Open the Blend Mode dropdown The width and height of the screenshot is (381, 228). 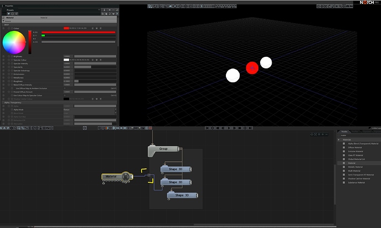pos(90,113)
